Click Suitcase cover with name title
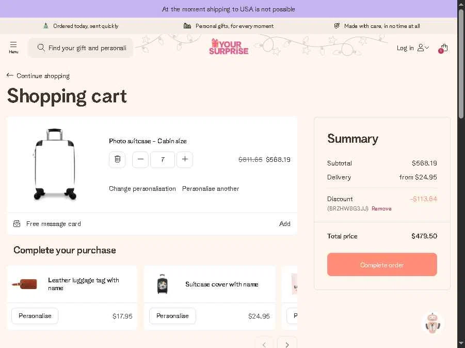This screenshot has width=465, height=348. click(222, 284)
